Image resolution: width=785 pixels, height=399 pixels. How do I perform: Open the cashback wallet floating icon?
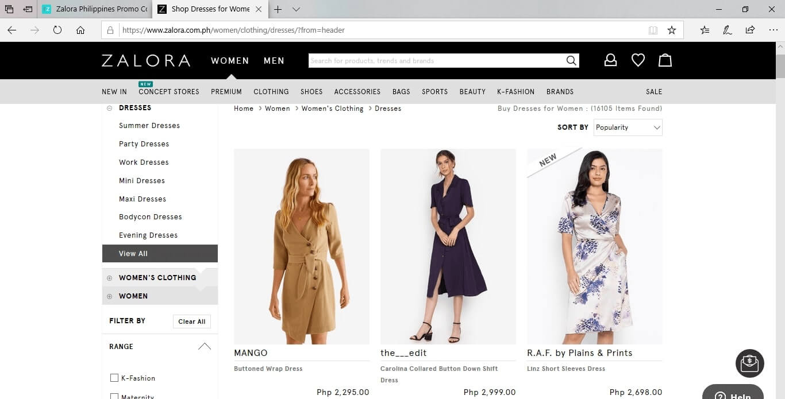[x=749, y=363]
